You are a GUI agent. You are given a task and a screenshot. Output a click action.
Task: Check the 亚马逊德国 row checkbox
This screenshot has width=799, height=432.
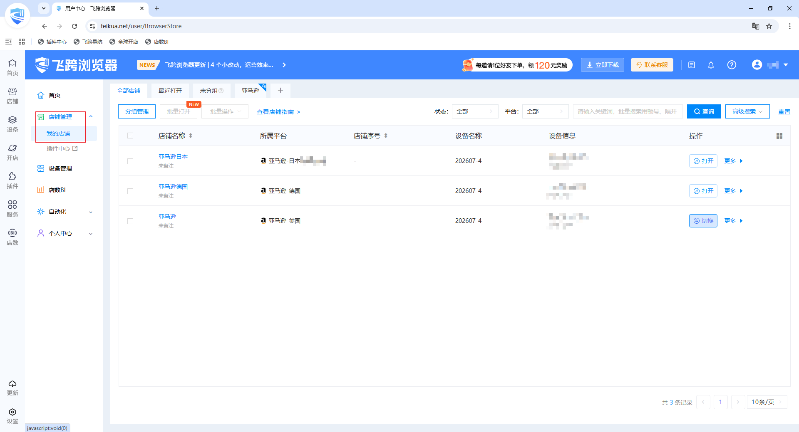click(130, 191)
